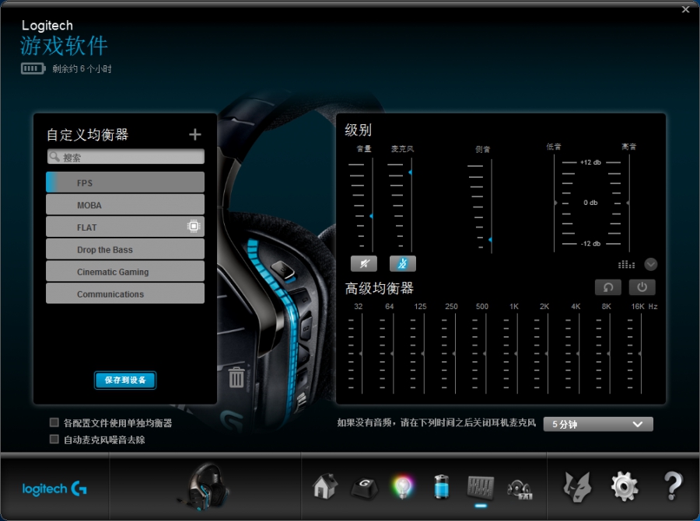This screenshot has width=700, height=521.
Task: Open the 7.1 surround sound icon
Action: pyautogui.click(x=519, y=487)
